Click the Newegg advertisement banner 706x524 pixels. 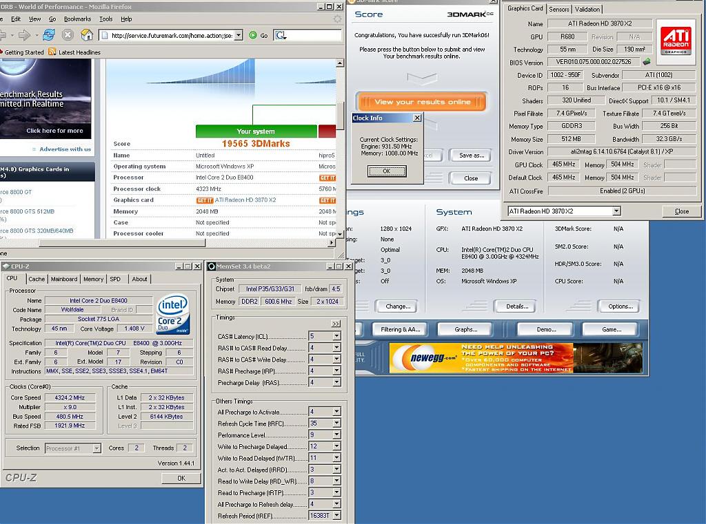click(516, 357)
